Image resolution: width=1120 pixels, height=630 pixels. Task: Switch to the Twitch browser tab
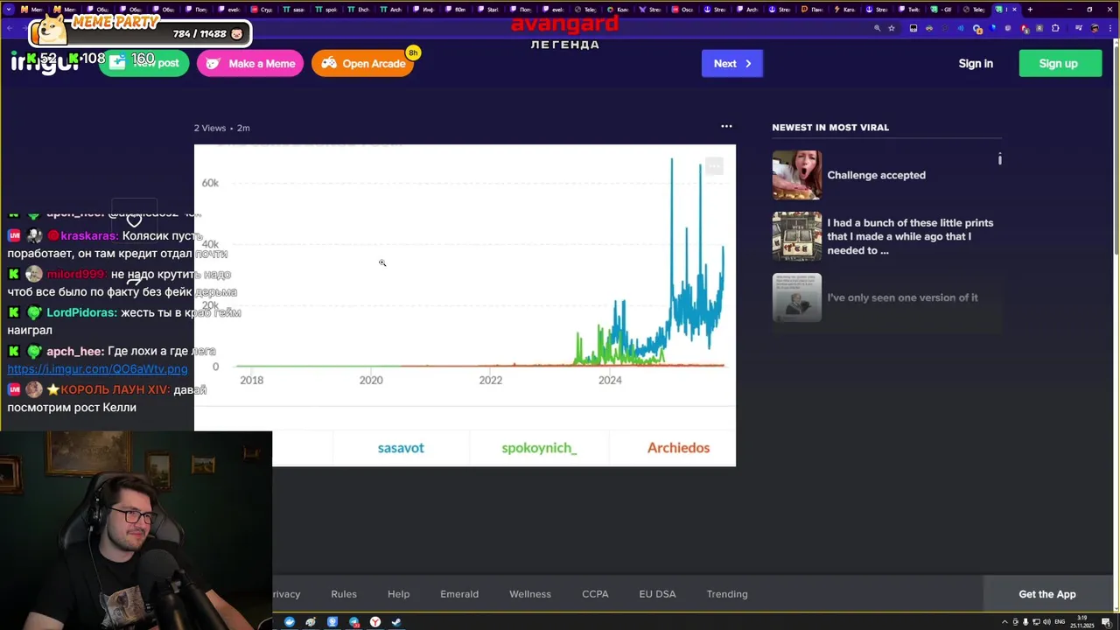tap(911, 10)
